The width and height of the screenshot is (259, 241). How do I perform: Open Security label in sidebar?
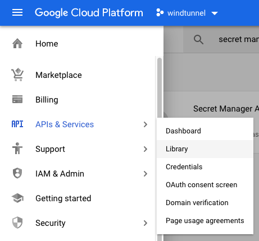[x=51, y=223]
